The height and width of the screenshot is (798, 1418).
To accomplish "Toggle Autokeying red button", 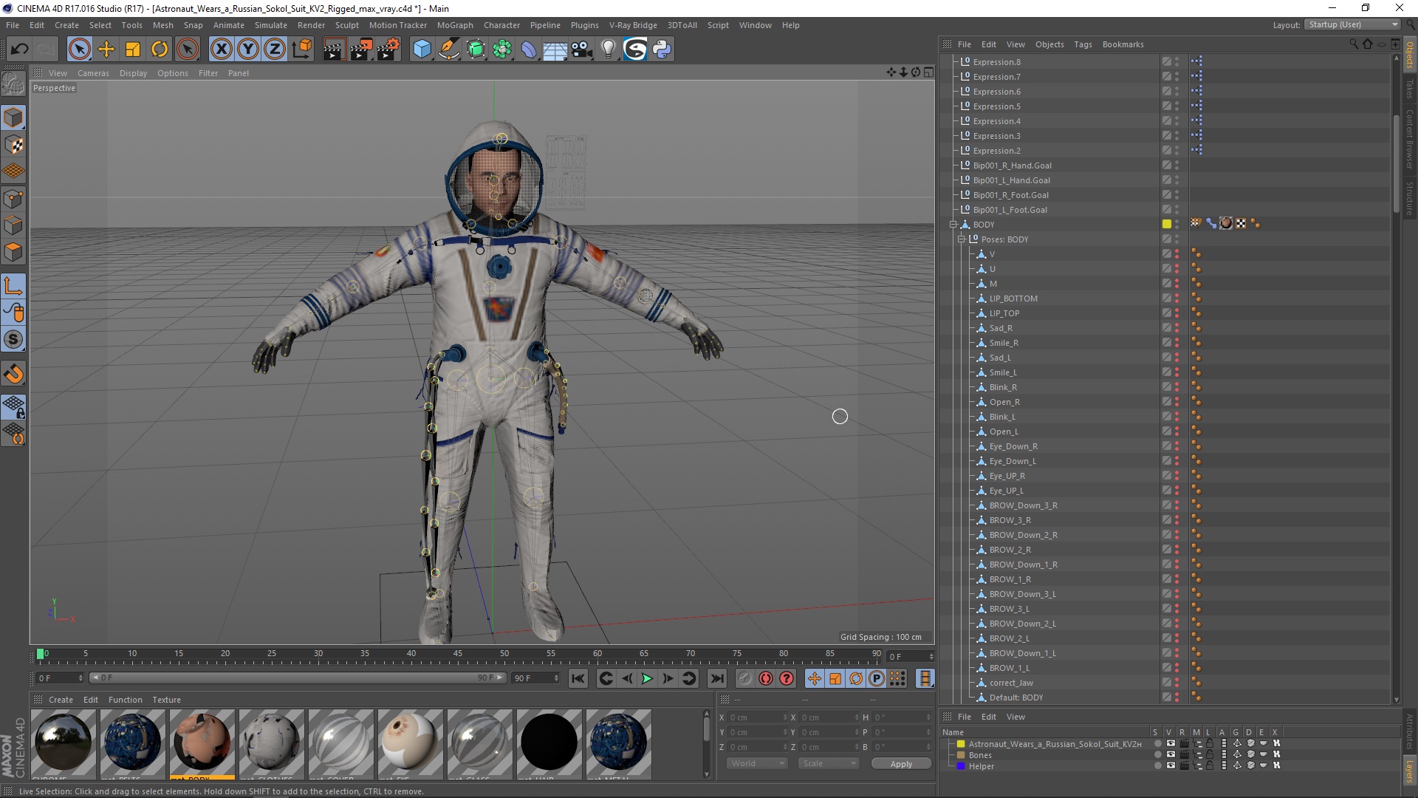I will point(766,678).
